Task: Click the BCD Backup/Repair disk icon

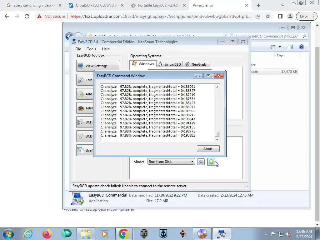Action: (x=81, y=122)
